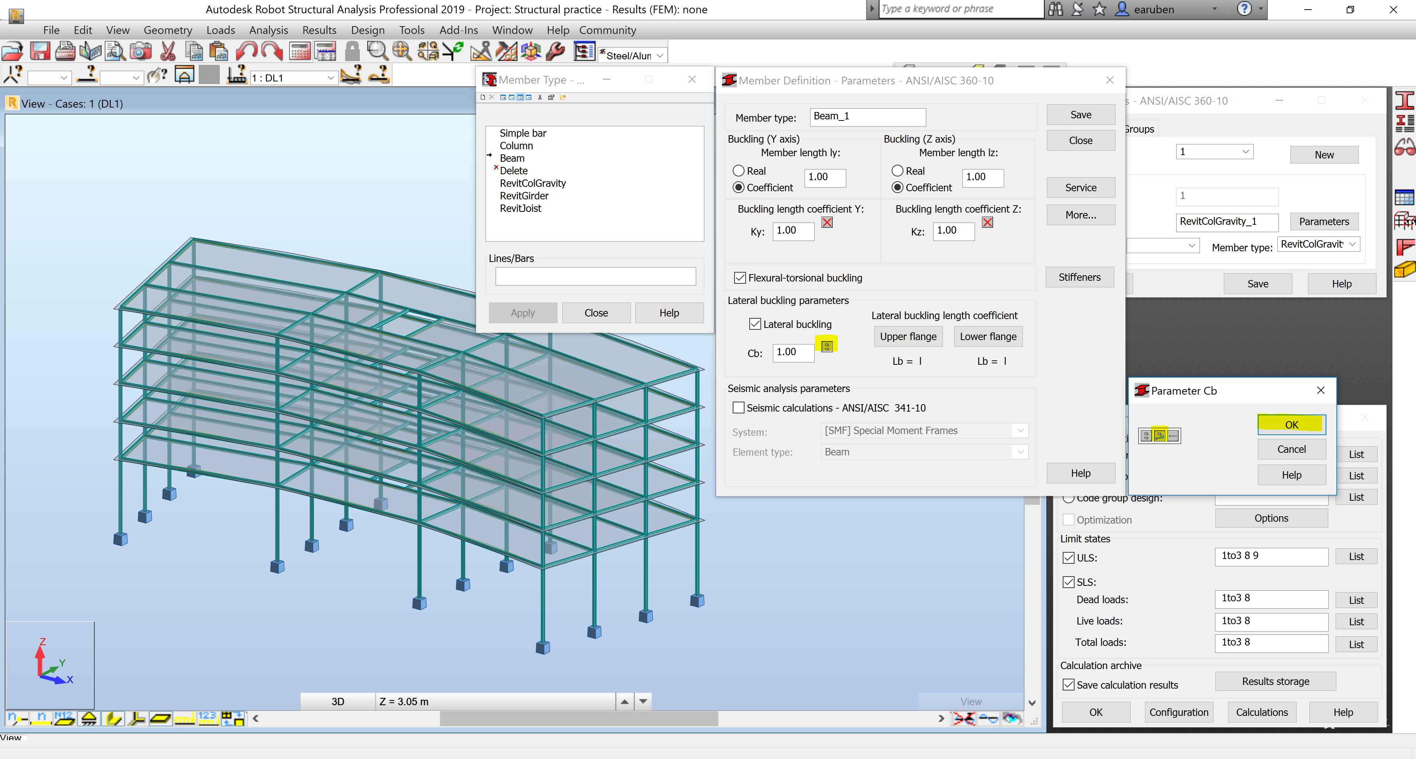Click the Print icon in toolbar

tap(65, 52)
